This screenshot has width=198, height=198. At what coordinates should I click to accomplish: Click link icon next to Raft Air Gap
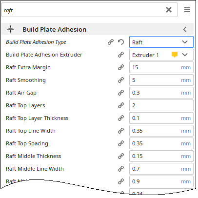(121, 93)
